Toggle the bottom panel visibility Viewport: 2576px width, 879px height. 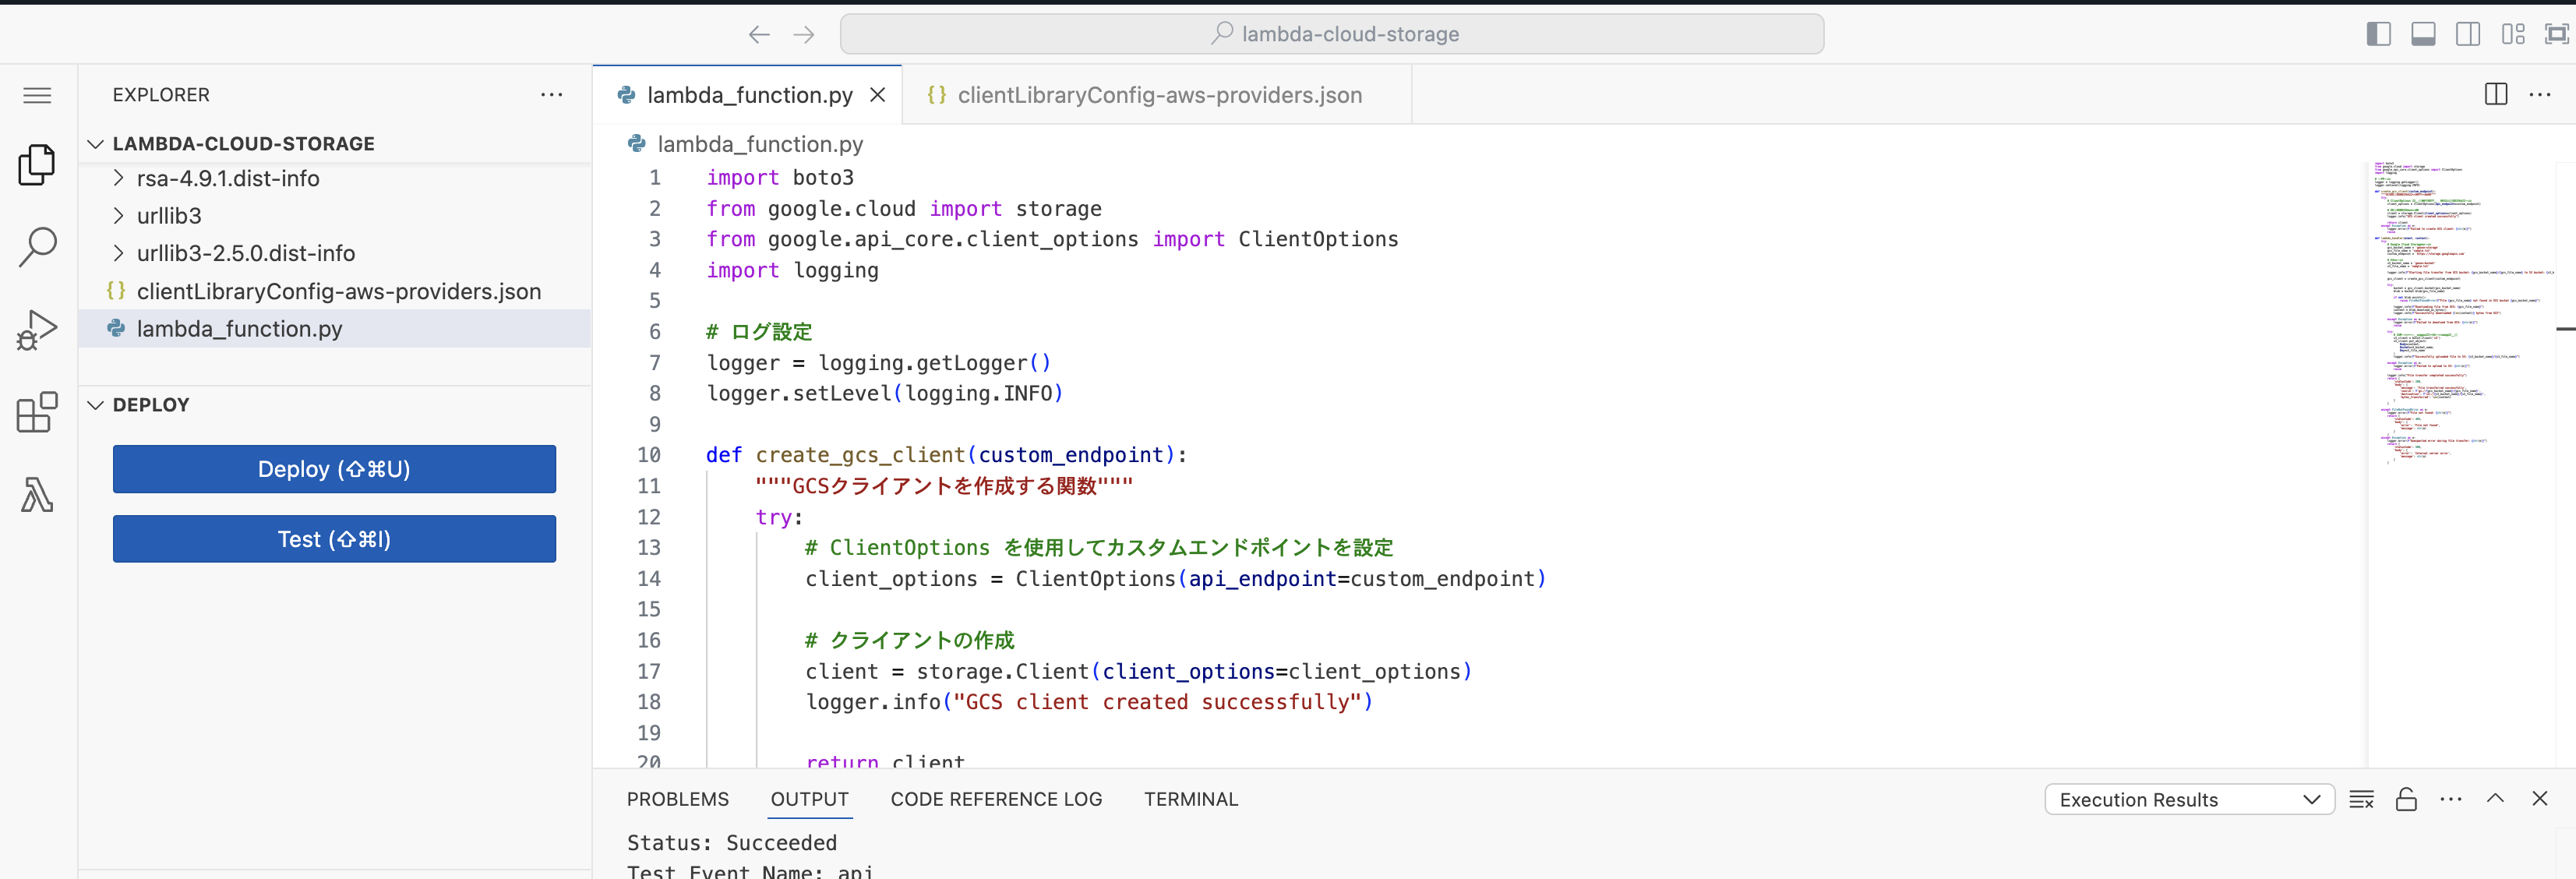[2423, 34]
